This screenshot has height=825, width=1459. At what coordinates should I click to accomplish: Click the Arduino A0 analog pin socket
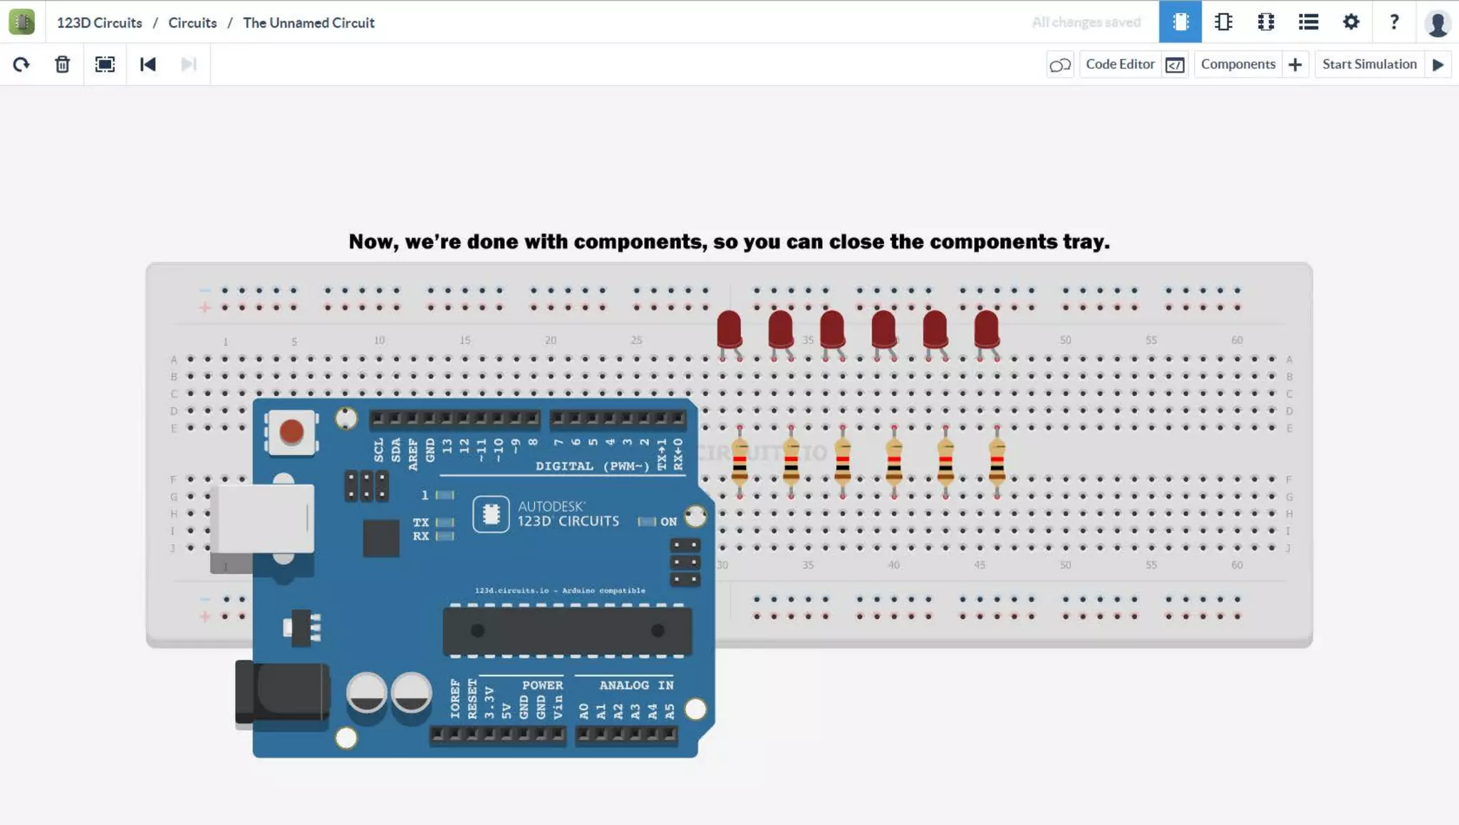click(x=584, y=735)
